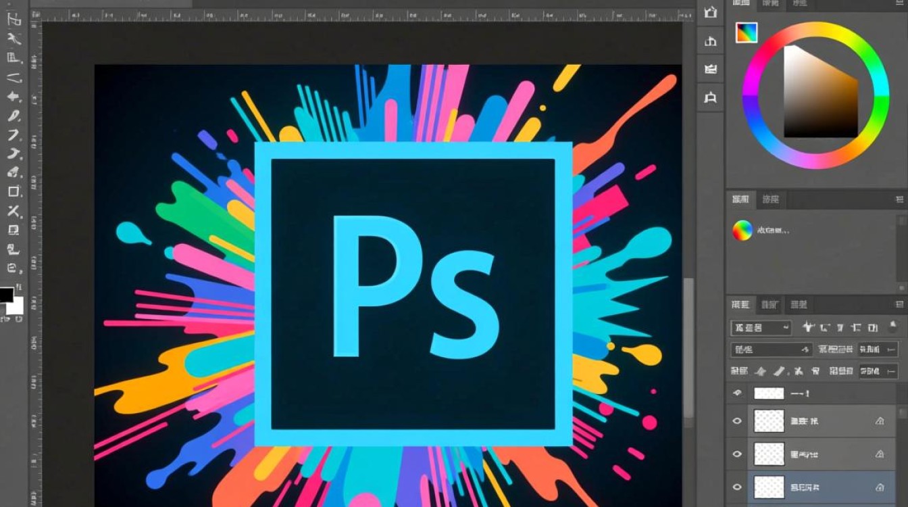Screen dimensions: 908x507
Task: Open the layer filter type dropdown
Action: click(x=761, y=328)
